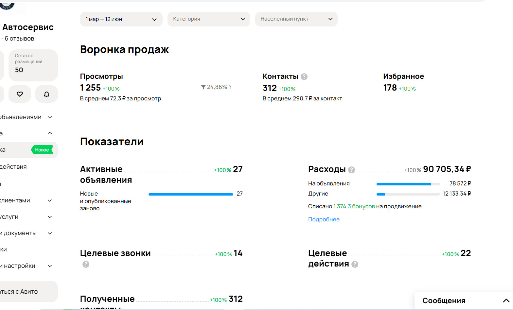
Task: Open notifications via the bell icon
Action: point(46,94)
